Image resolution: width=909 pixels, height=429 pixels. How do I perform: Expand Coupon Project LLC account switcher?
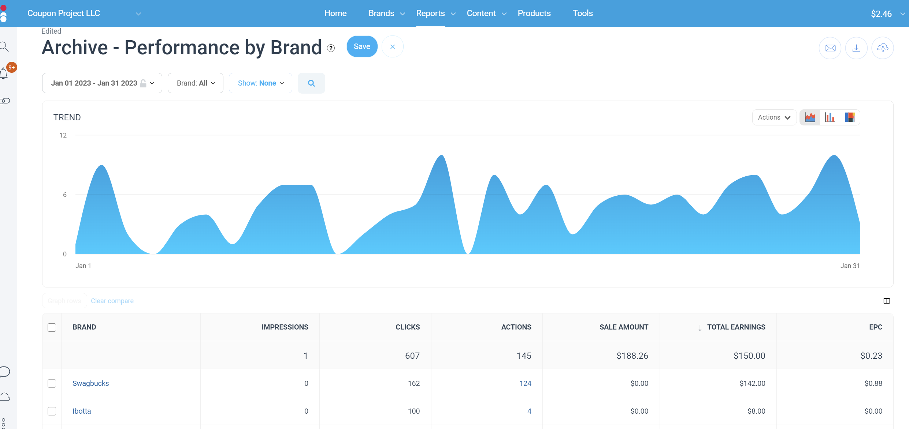tap(138, 14)
